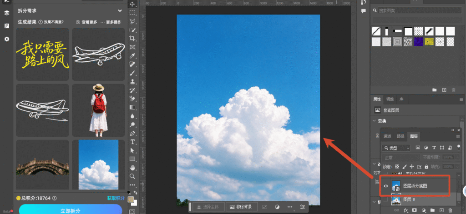The image size is (466, 214).
Task: Click the 立即拆分 button
Action: (71, 210)
